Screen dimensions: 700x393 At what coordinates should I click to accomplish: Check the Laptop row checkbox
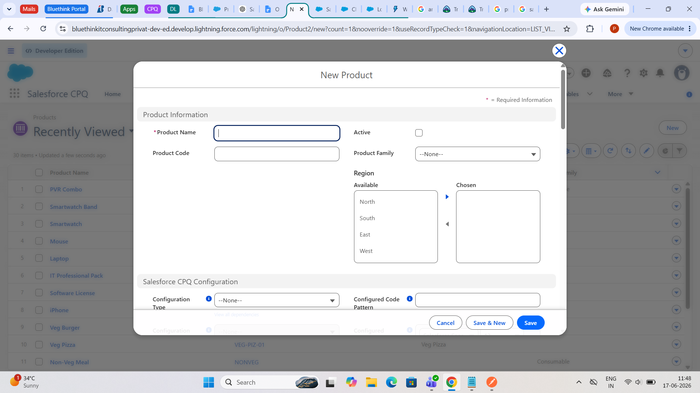click(39, 258)
